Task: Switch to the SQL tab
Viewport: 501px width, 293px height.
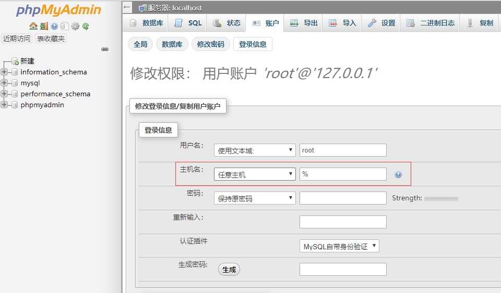Action: (x=188, y=23)
